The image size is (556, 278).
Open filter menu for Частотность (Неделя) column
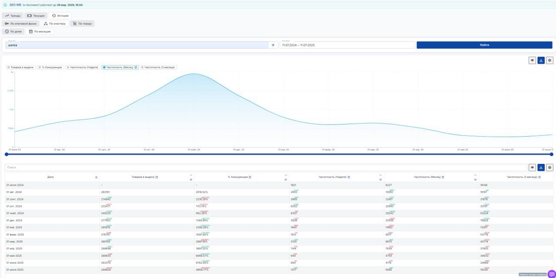pyautogui.click(x=380, y=180)
